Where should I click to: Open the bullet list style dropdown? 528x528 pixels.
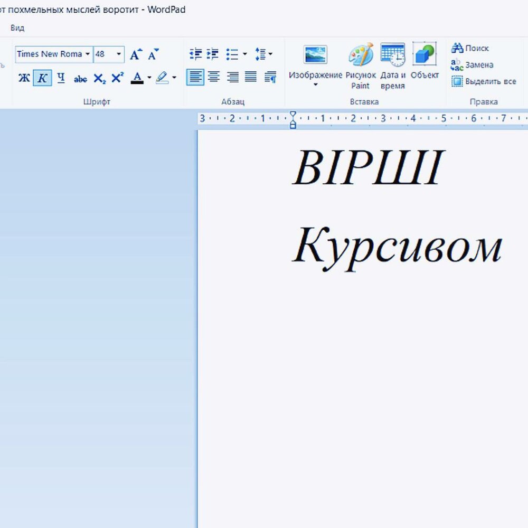(244, 54)
